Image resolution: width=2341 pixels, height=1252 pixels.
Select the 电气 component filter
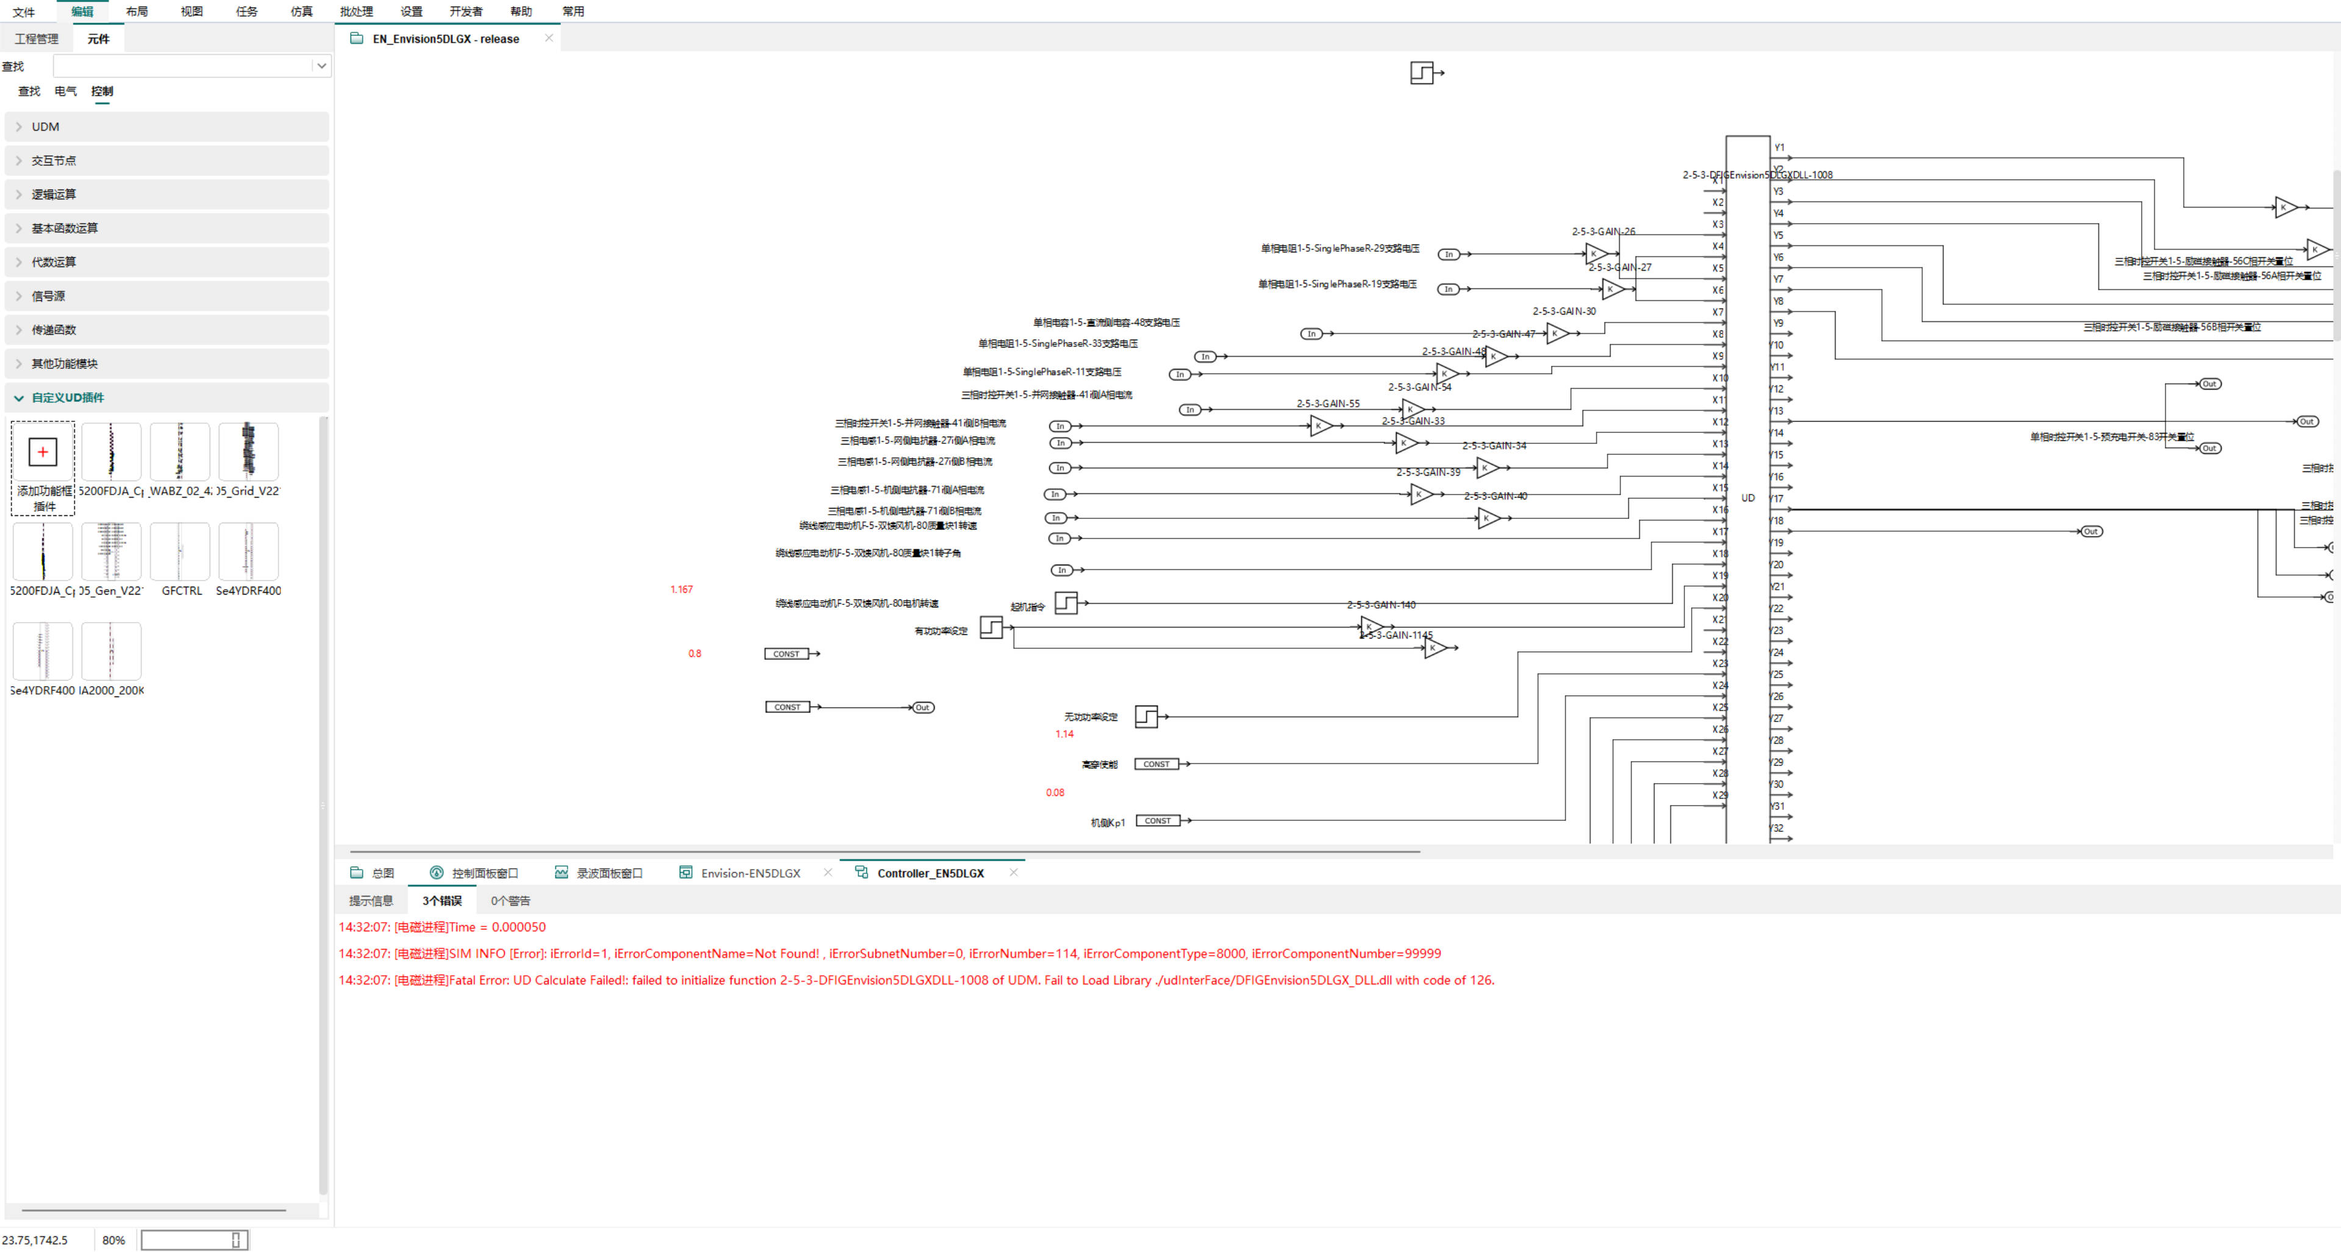(65, 91)
